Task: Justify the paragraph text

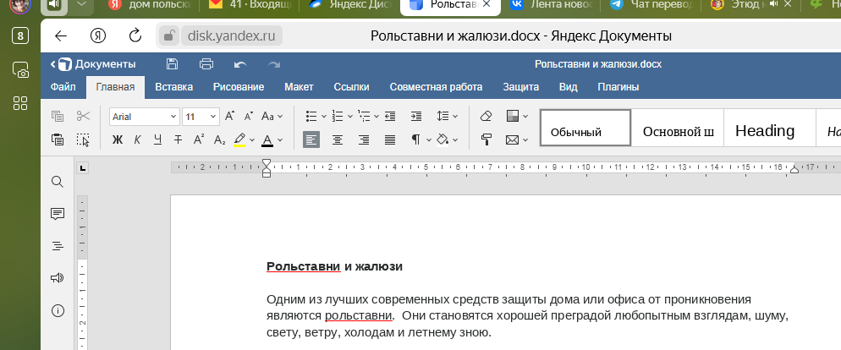Action: pyautogui.click(x=390, y=139)
